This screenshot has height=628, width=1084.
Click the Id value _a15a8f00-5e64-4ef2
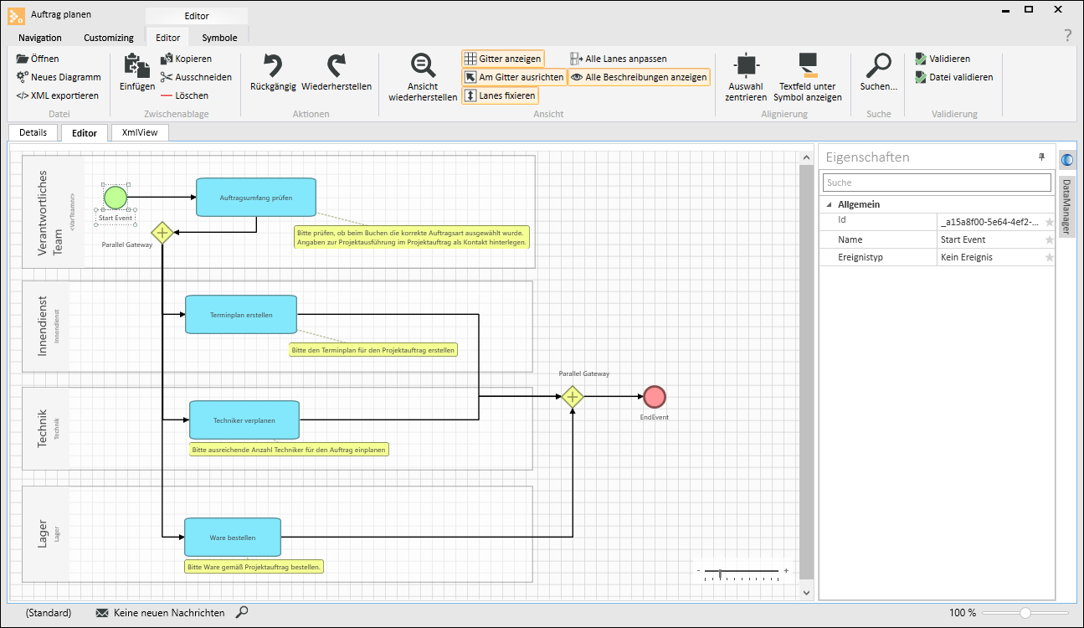pos(989,222)
